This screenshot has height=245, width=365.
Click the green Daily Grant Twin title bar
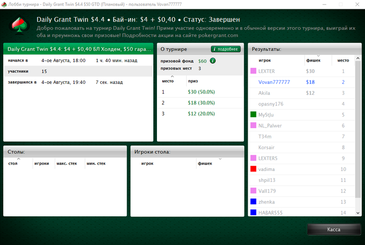tap(78, 49)
